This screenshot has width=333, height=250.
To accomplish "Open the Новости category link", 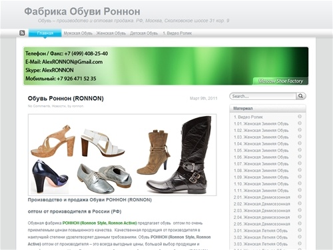I will tap(59, 106).
